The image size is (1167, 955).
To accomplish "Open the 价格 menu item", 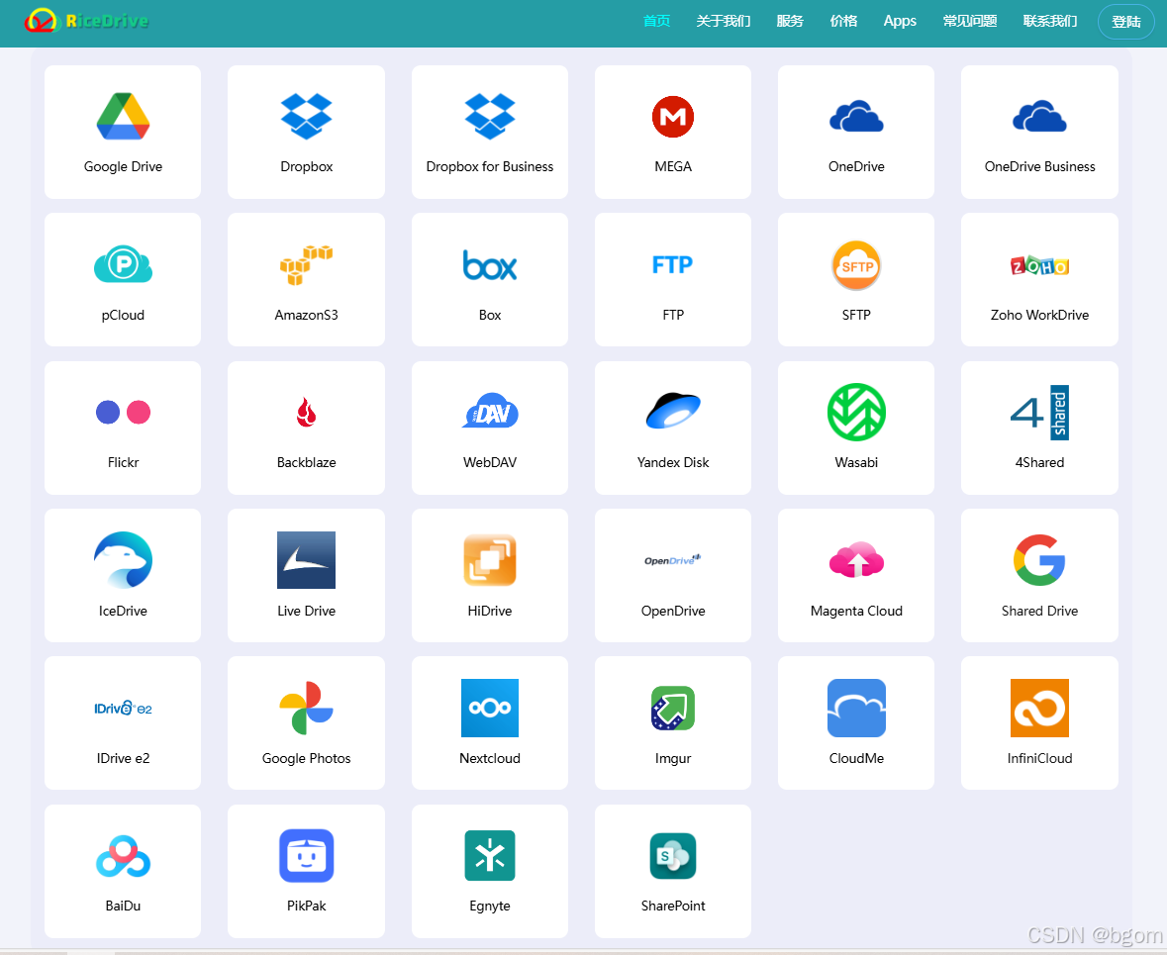I will 843,21.
